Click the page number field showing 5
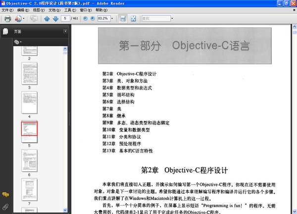The image size is (297, 214). (x=65, y=18)
